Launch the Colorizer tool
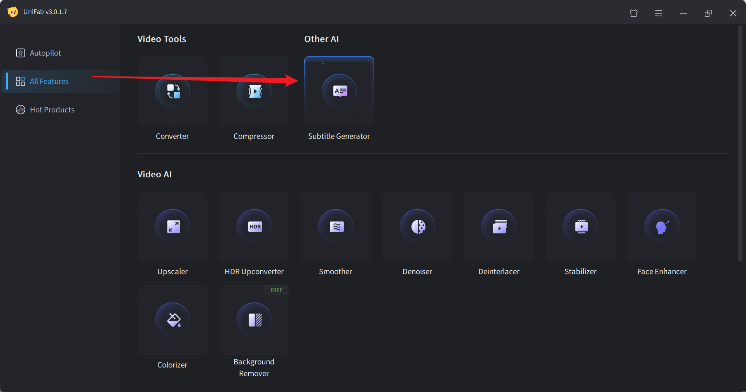The width and height of the screenshot is (746, 392). (x=173, y=320)
